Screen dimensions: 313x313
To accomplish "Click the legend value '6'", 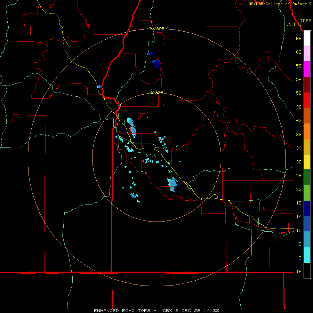I will (x=300, y=244).
